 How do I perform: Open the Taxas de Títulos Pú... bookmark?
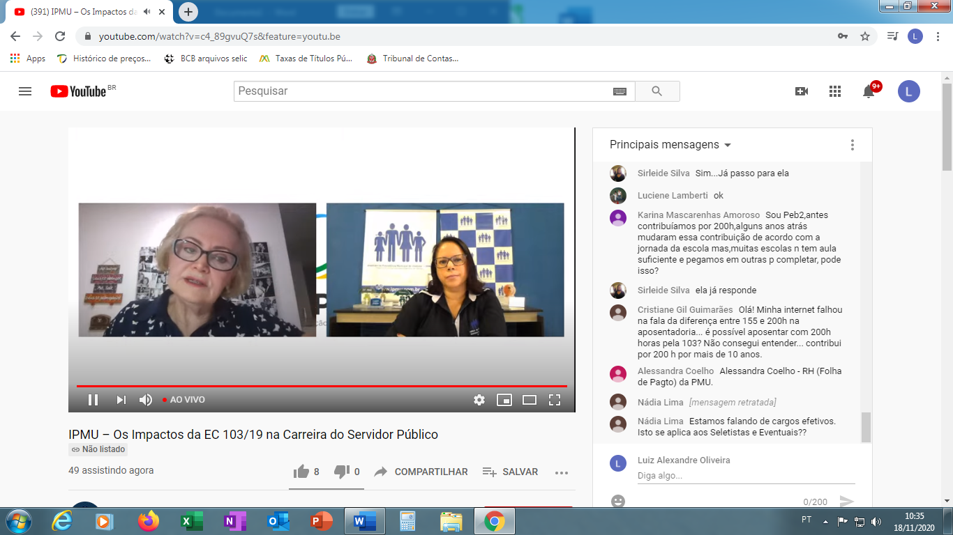coord(306,59)
